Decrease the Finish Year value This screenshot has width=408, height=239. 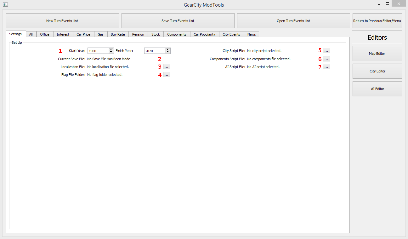[x=168, y=52]
